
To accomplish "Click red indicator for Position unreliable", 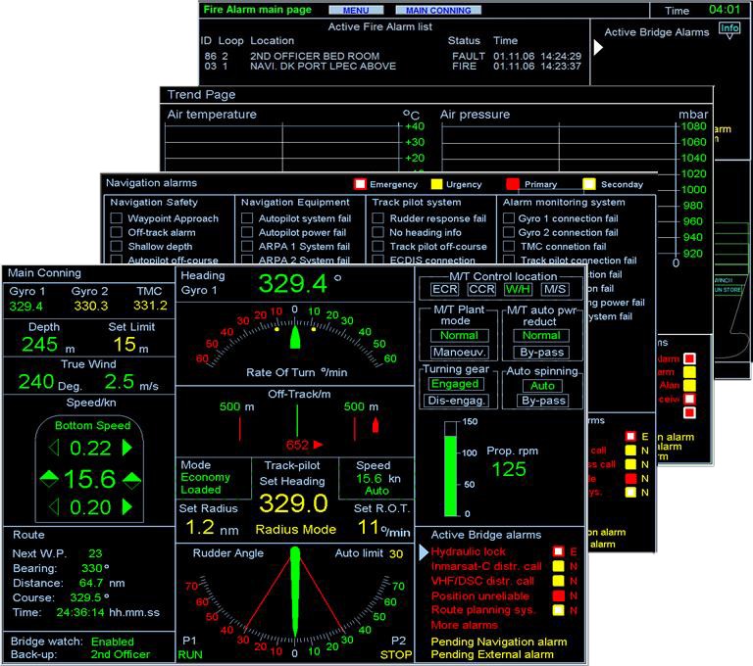I will 558,595.
